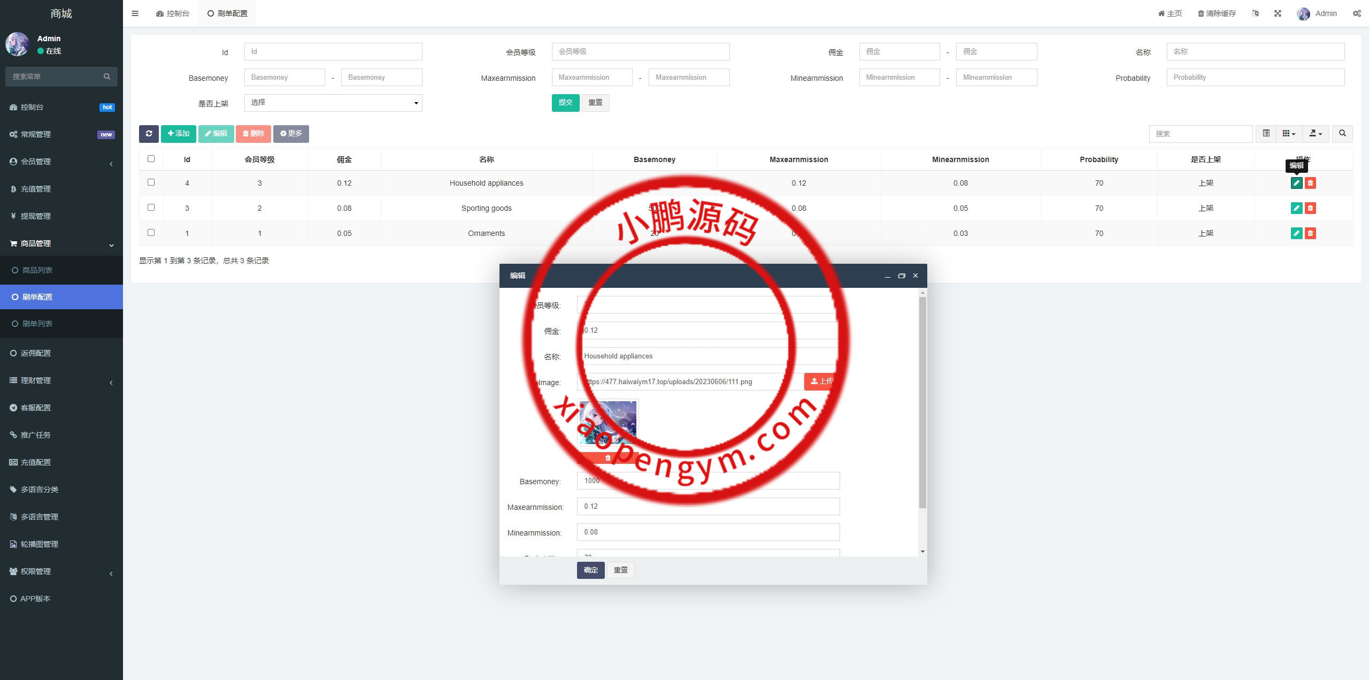
Task: Click the Admin avatar in the sidebar
Action: (17, 44)
